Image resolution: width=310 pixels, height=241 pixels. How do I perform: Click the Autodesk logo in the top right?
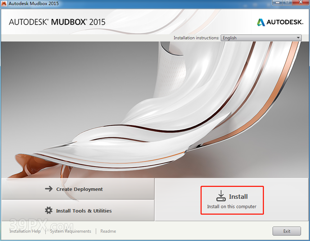[280, 22]
